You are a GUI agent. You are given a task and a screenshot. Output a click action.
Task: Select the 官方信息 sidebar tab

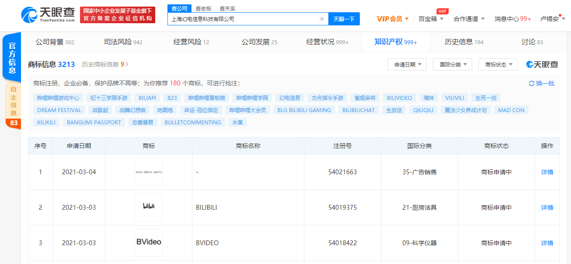tap(12, 57)
